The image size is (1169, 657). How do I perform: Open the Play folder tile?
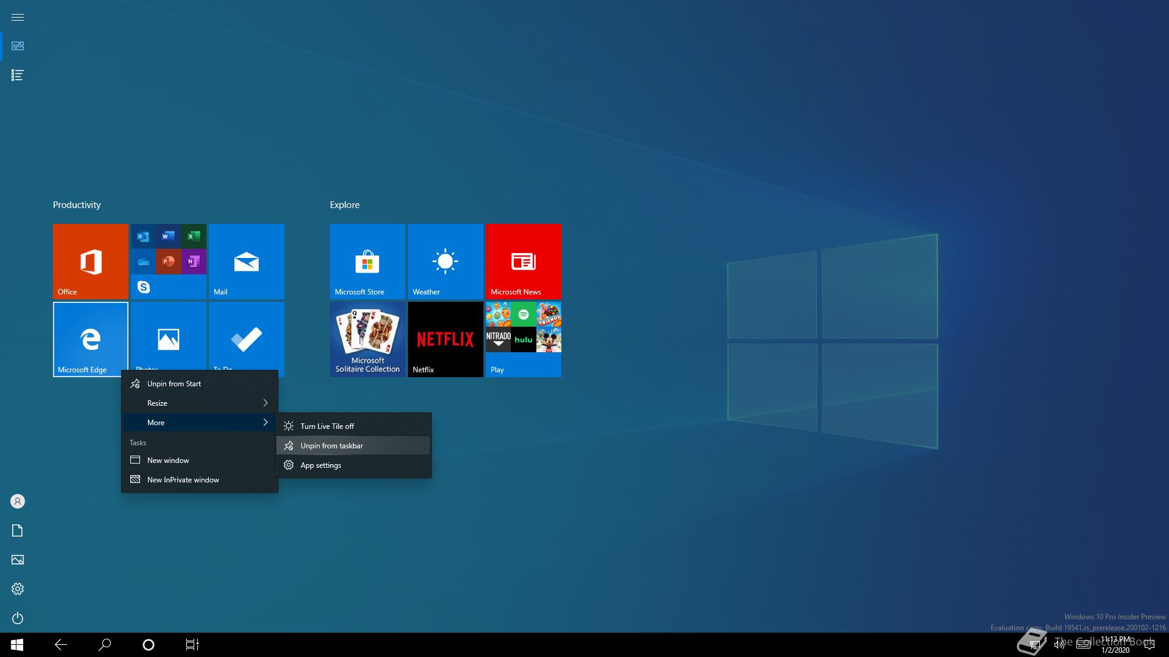[524, 339]
